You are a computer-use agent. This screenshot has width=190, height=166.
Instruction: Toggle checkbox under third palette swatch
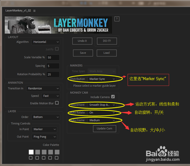coord(44,158)
